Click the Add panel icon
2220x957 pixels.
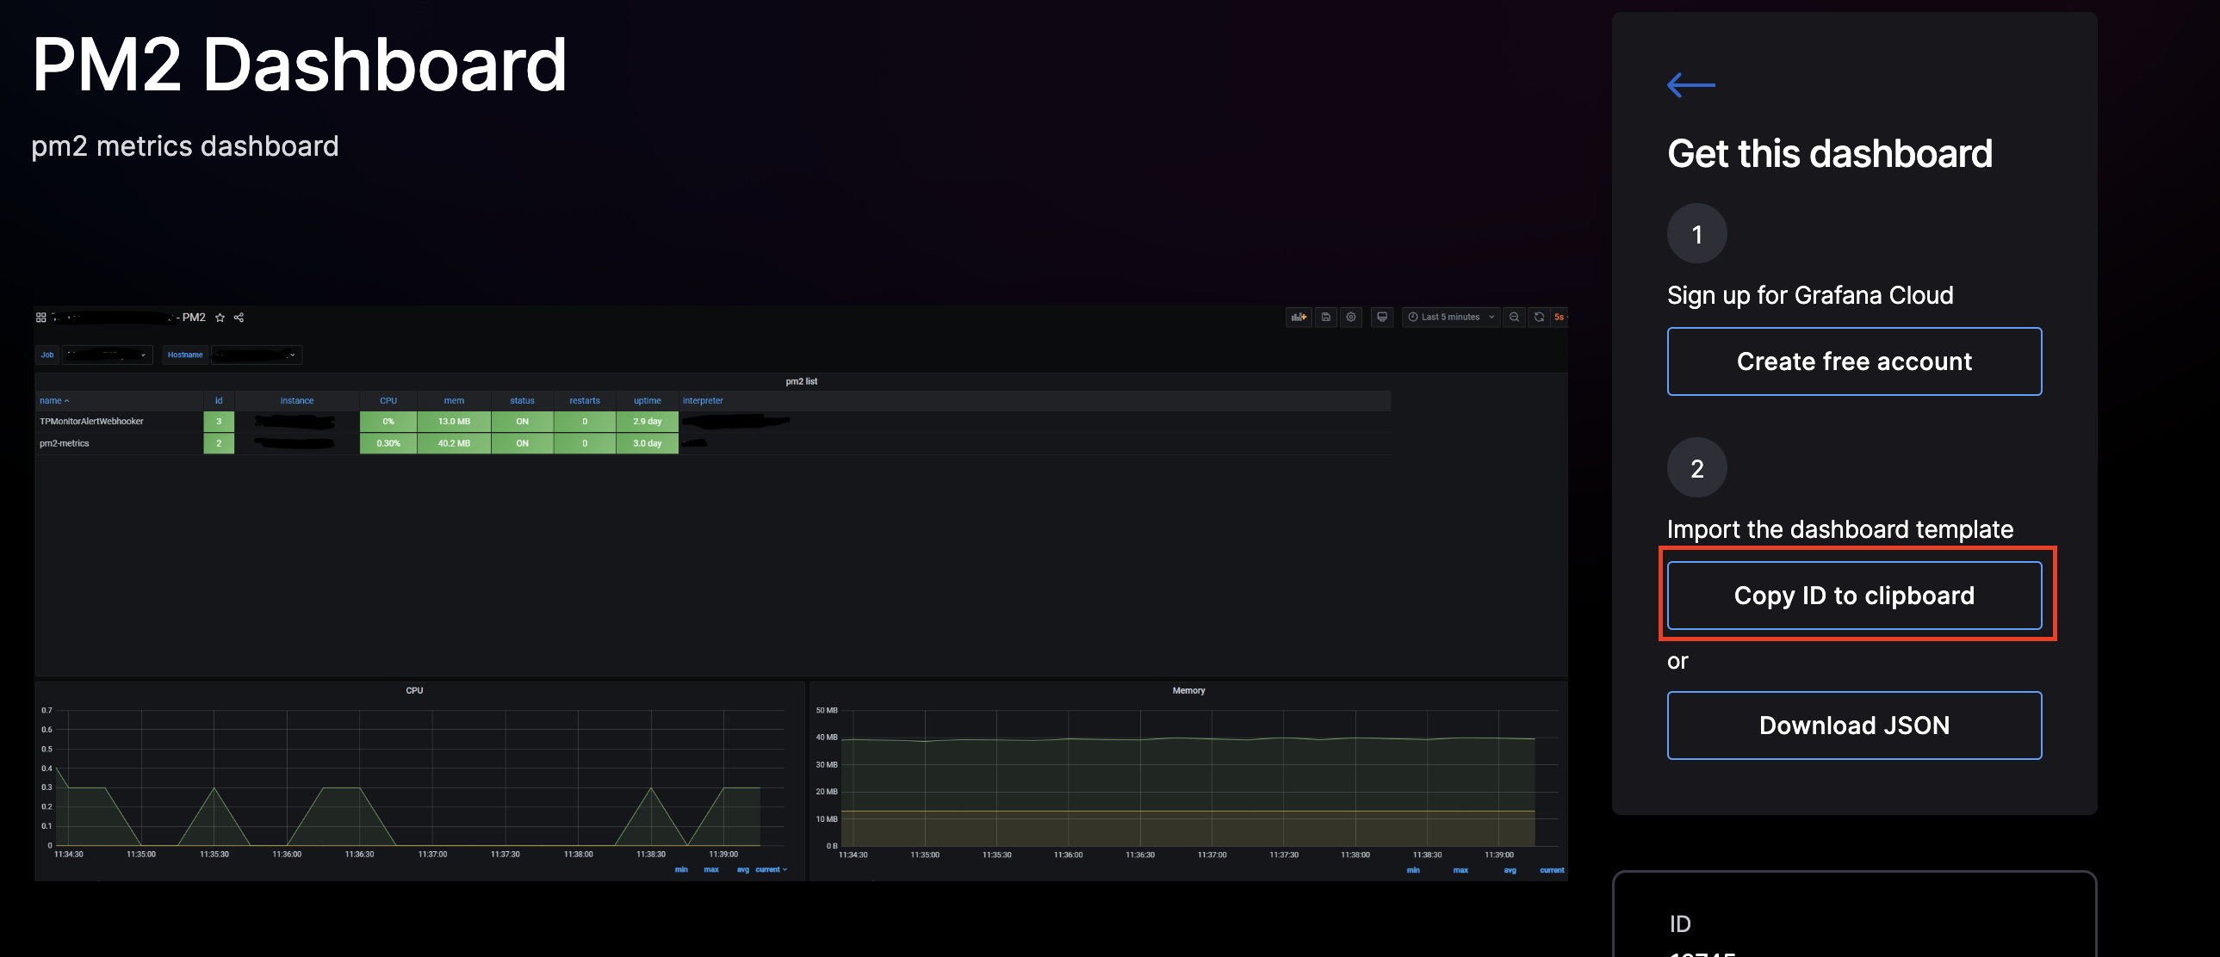[x=1298, y=317]
